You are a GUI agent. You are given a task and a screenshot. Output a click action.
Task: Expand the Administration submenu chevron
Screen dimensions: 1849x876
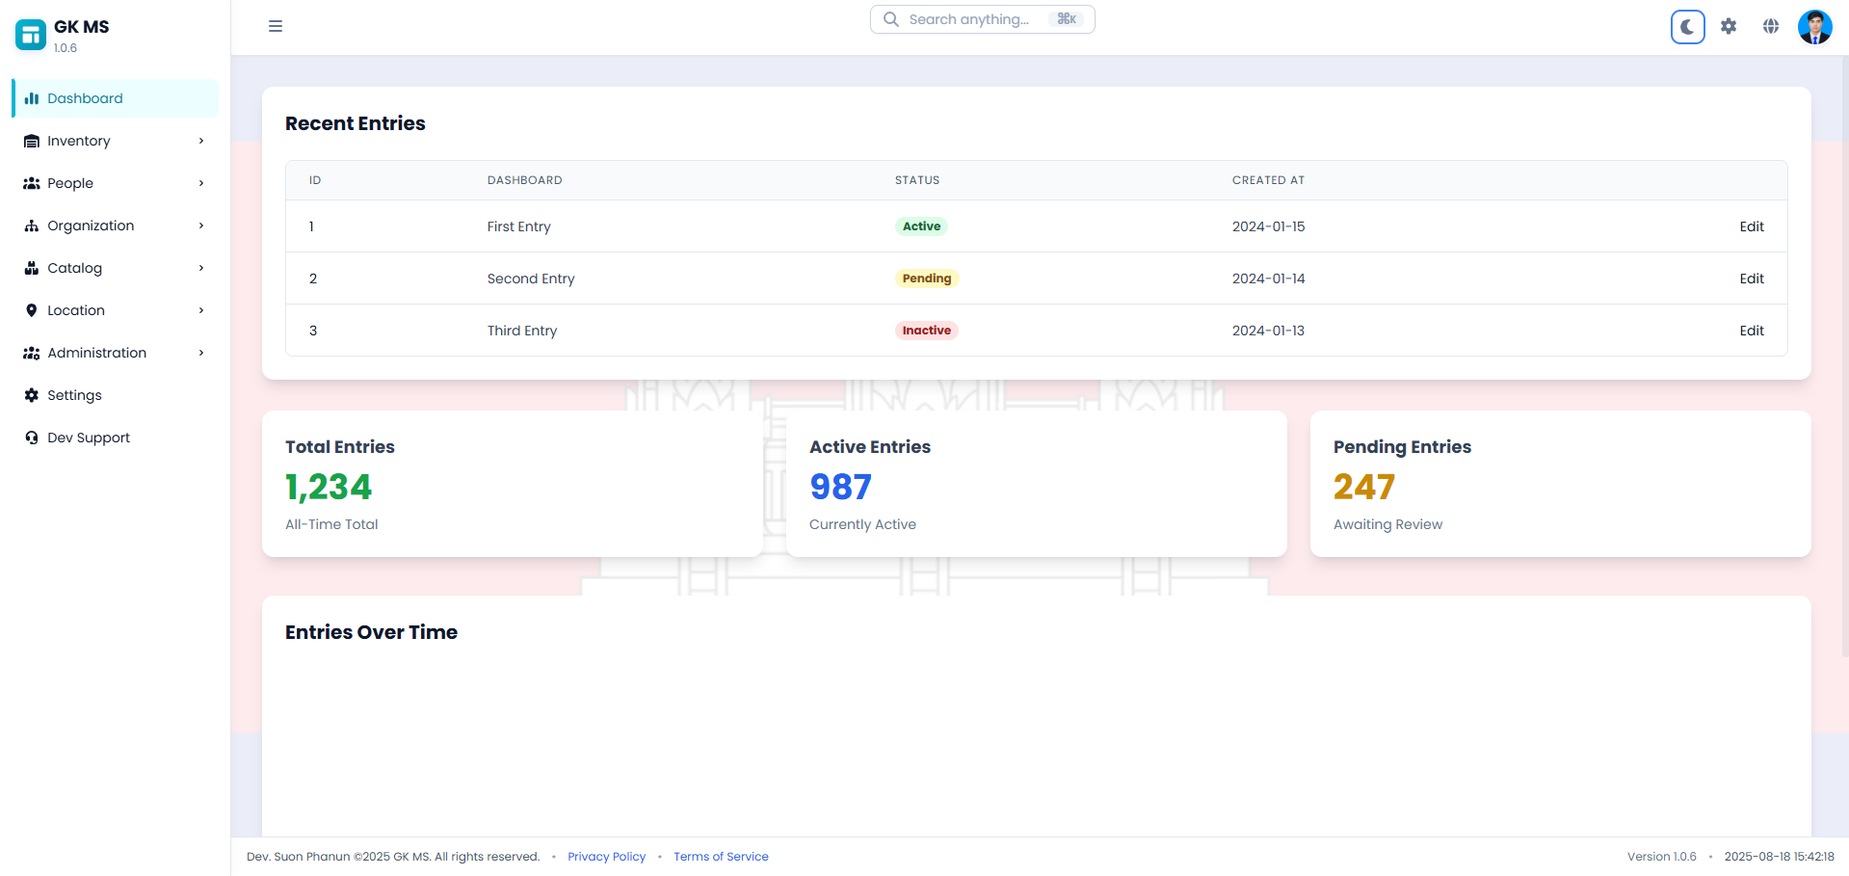pos(200,353)
